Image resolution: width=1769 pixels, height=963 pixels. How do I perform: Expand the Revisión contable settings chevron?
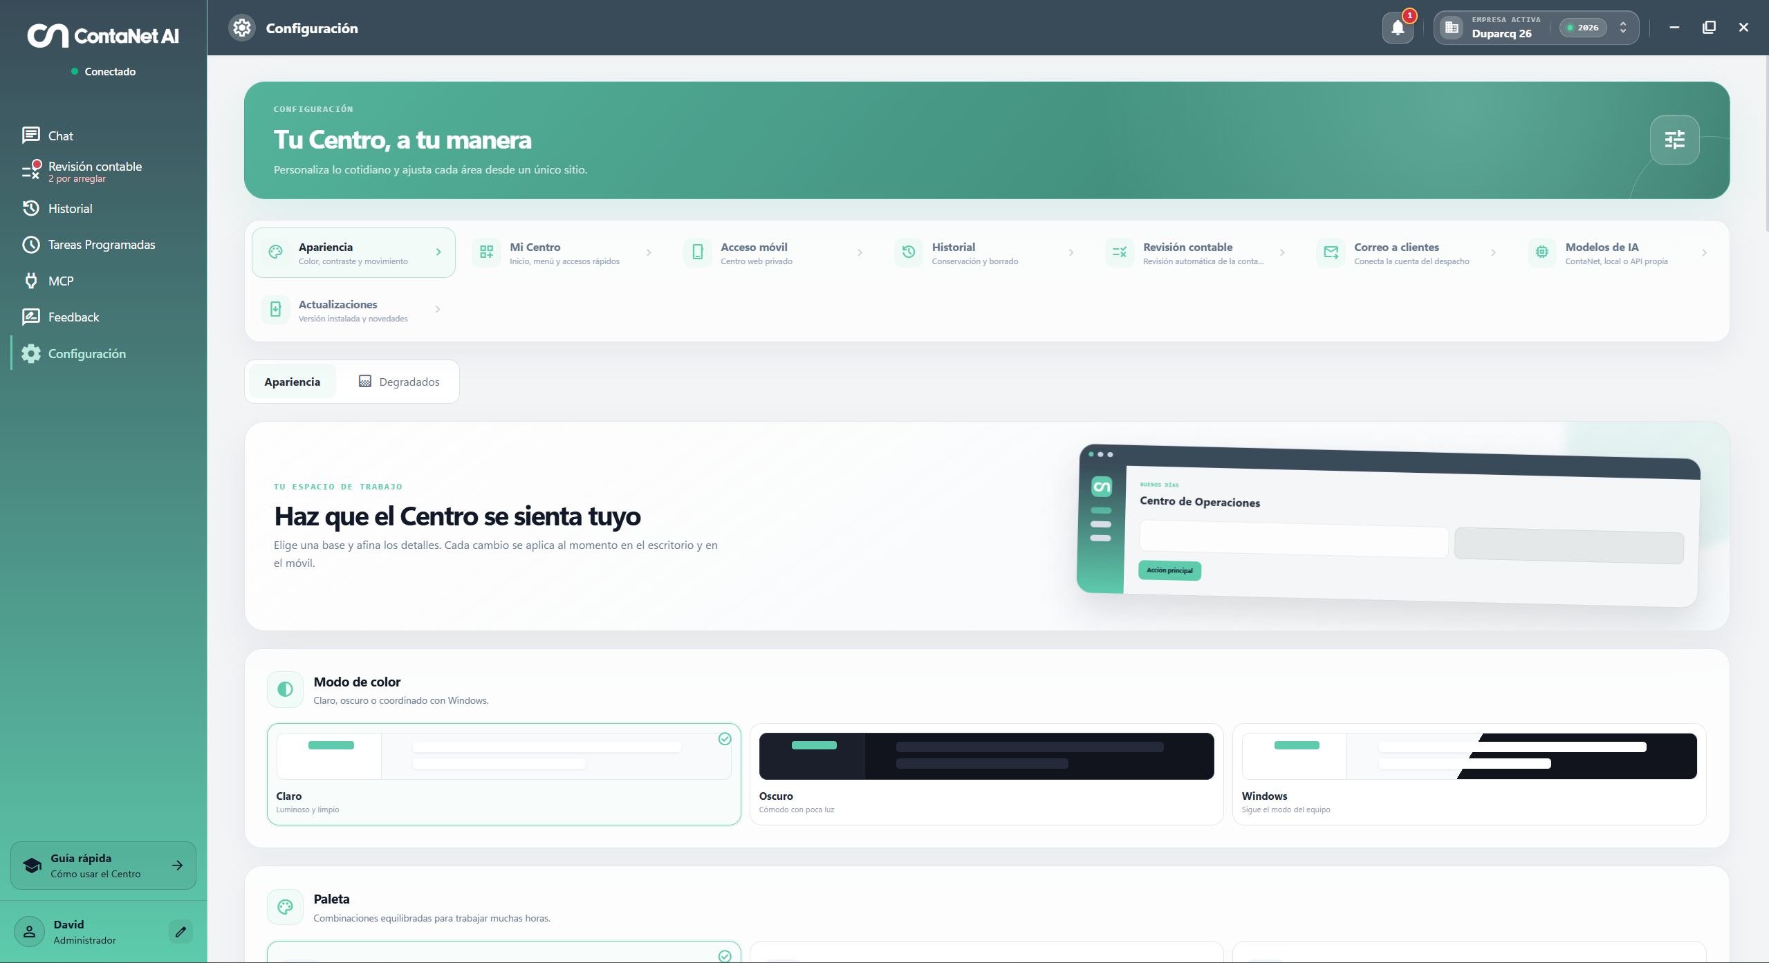[1282, 252]
